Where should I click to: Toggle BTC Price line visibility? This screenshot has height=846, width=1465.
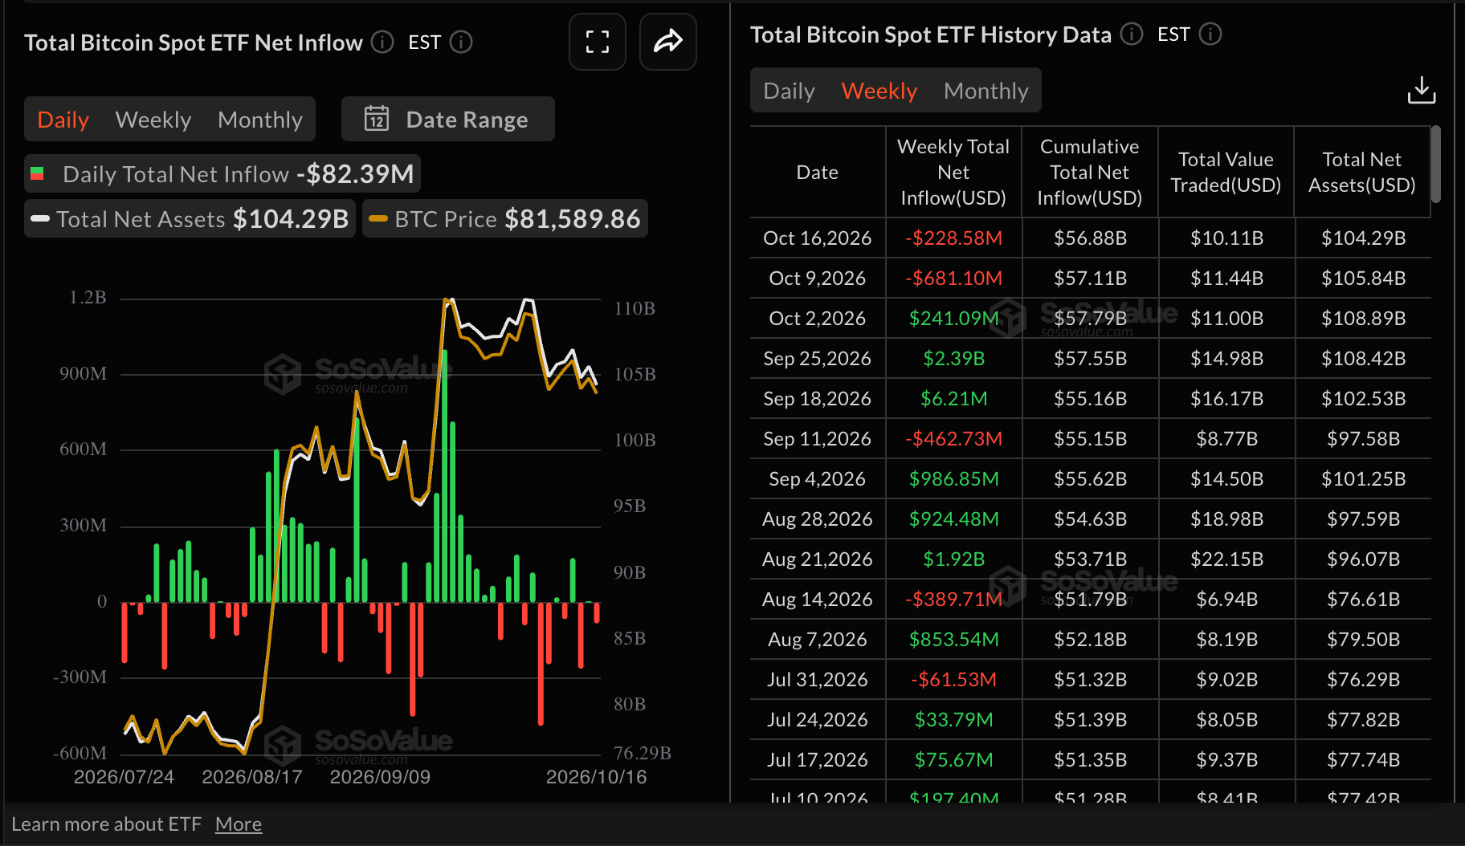pos(505,218)
